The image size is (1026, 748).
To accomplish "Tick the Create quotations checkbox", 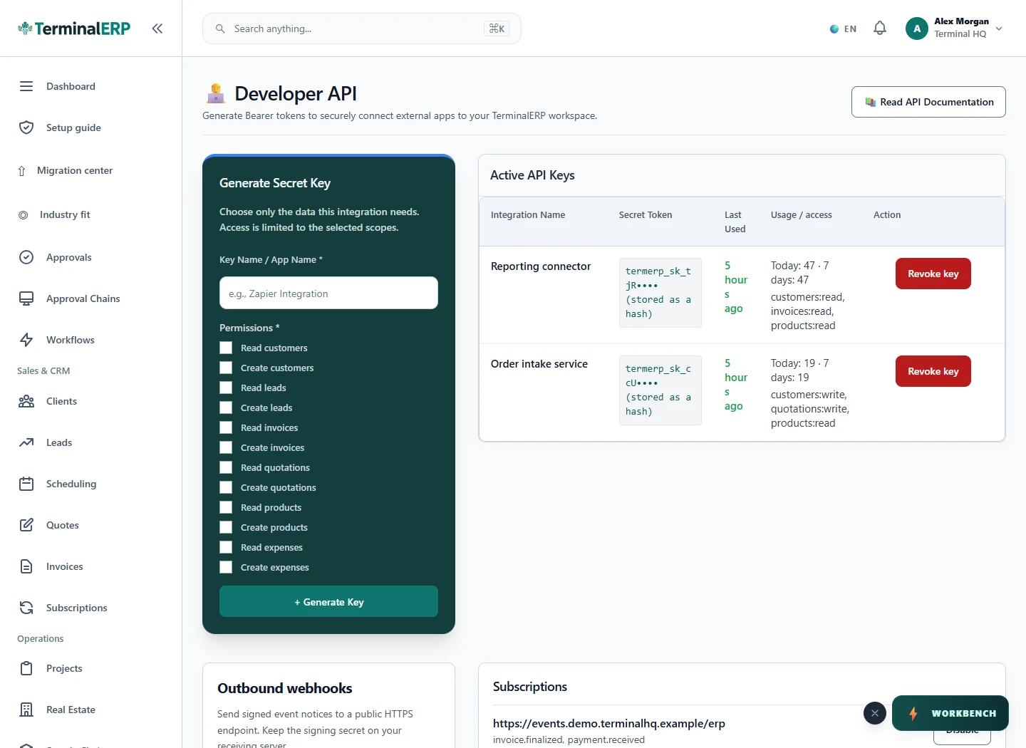I will 226,487.
